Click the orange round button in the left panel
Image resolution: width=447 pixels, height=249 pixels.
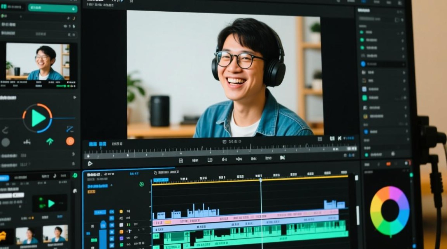click(70, 141)
